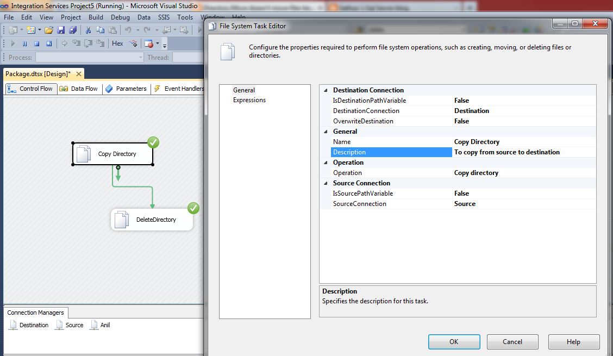Select the Destination connection manager
The image size is (613, 356).
click(x=29, y=325)
